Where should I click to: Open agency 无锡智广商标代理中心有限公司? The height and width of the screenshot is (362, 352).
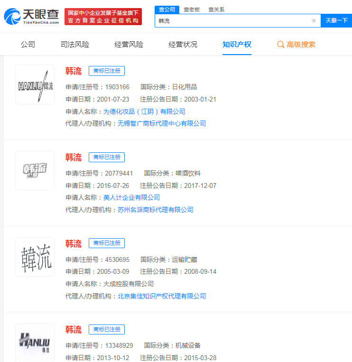pos(162,123)
